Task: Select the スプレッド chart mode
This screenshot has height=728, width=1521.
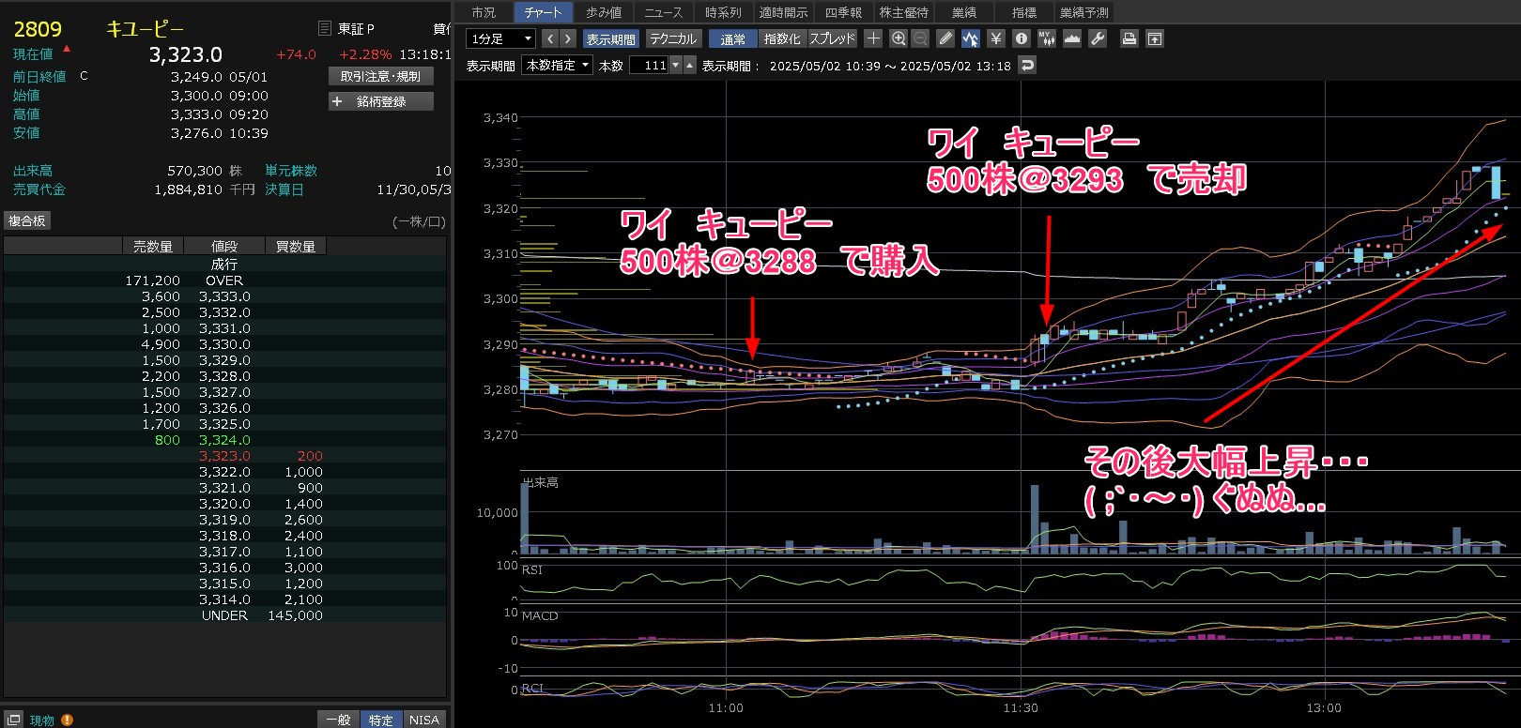Action: click(833, 38)
